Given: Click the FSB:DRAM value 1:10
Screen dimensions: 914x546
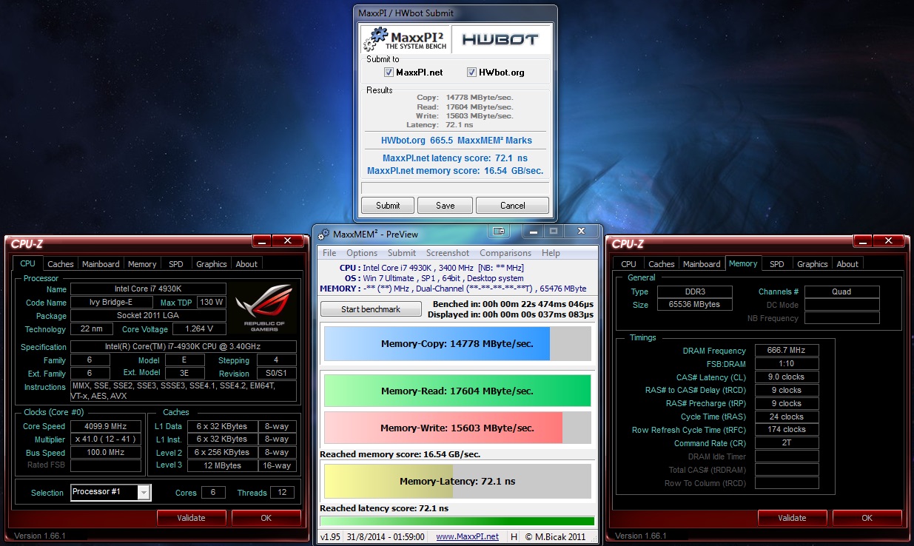Looking at the screenshot, I should [x=787, y=364].
